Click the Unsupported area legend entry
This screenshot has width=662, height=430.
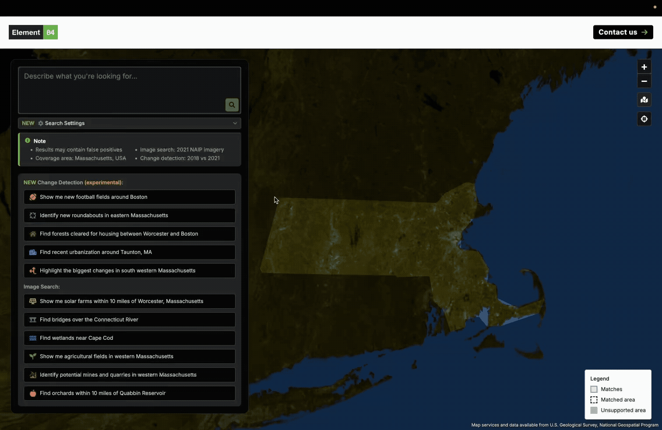coord(594,410)
